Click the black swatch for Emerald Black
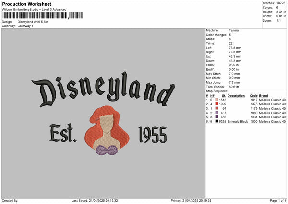The image size is (288, 204). (216, 121)
